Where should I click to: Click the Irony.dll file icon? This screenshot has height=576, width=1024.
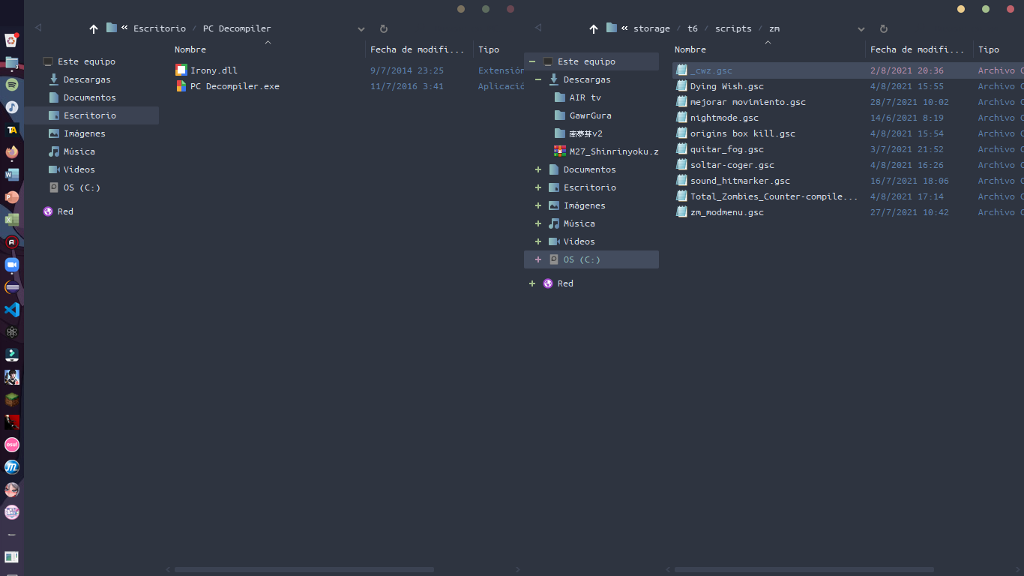click(181, 70)
